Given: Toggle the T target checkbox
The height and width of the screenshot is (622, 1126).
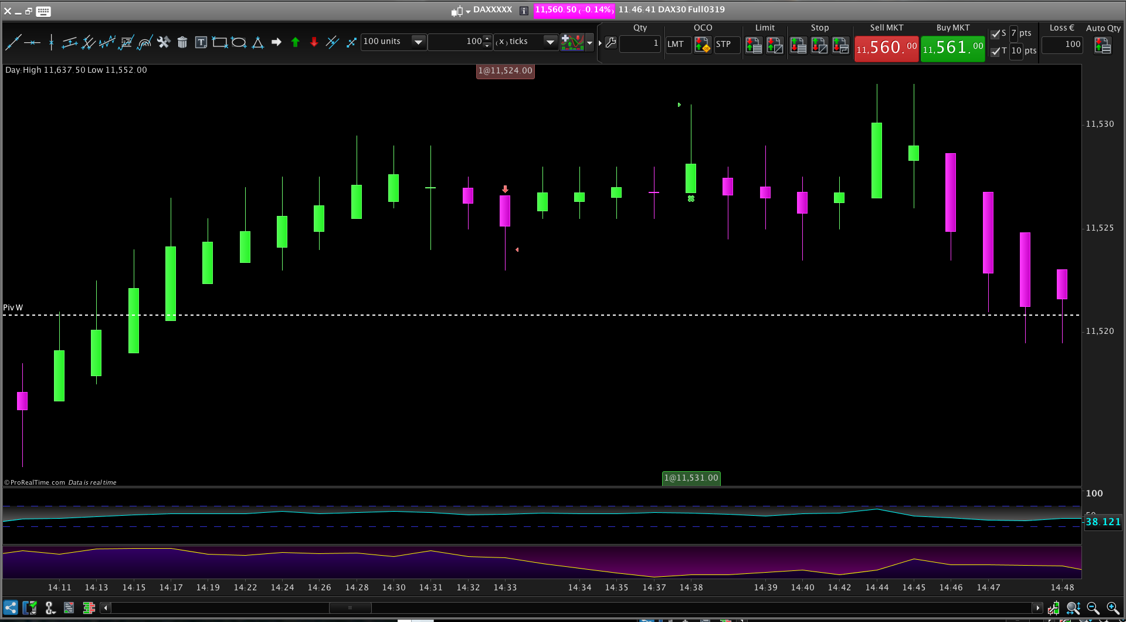Looking at the screenshot, I should click(995, 51).
